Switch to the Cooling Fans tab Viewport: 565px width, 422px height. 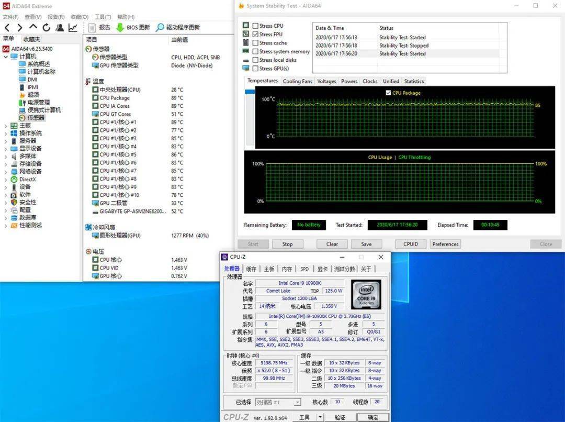click(x=297, y=81)
